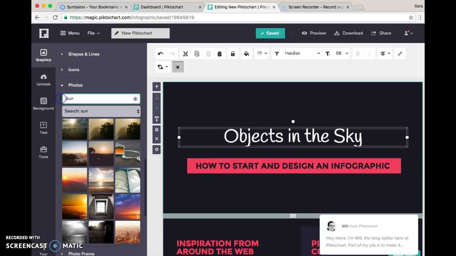The width and height of the screenshot is (456, 256).
Task: Open the 'Search: sun' dropdown
Action: pos(101,111)
